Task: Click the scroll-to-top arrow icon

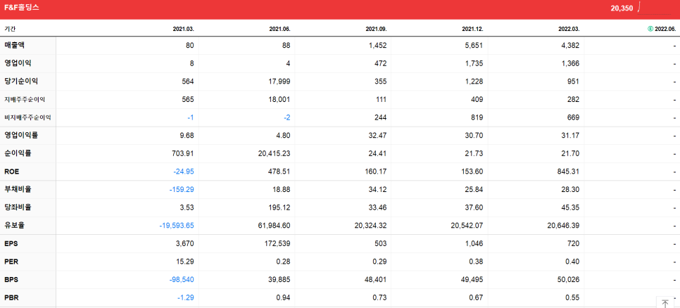Action: [665, 303]
